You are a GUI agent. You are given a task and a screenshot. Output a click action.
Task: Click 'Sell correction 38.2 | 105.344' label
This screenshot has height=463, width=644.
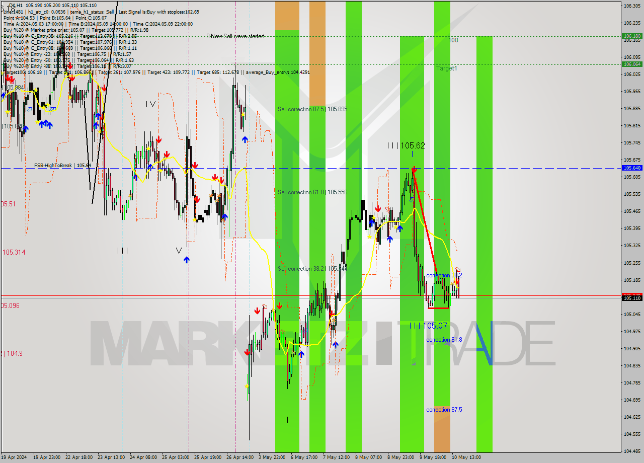312,269
